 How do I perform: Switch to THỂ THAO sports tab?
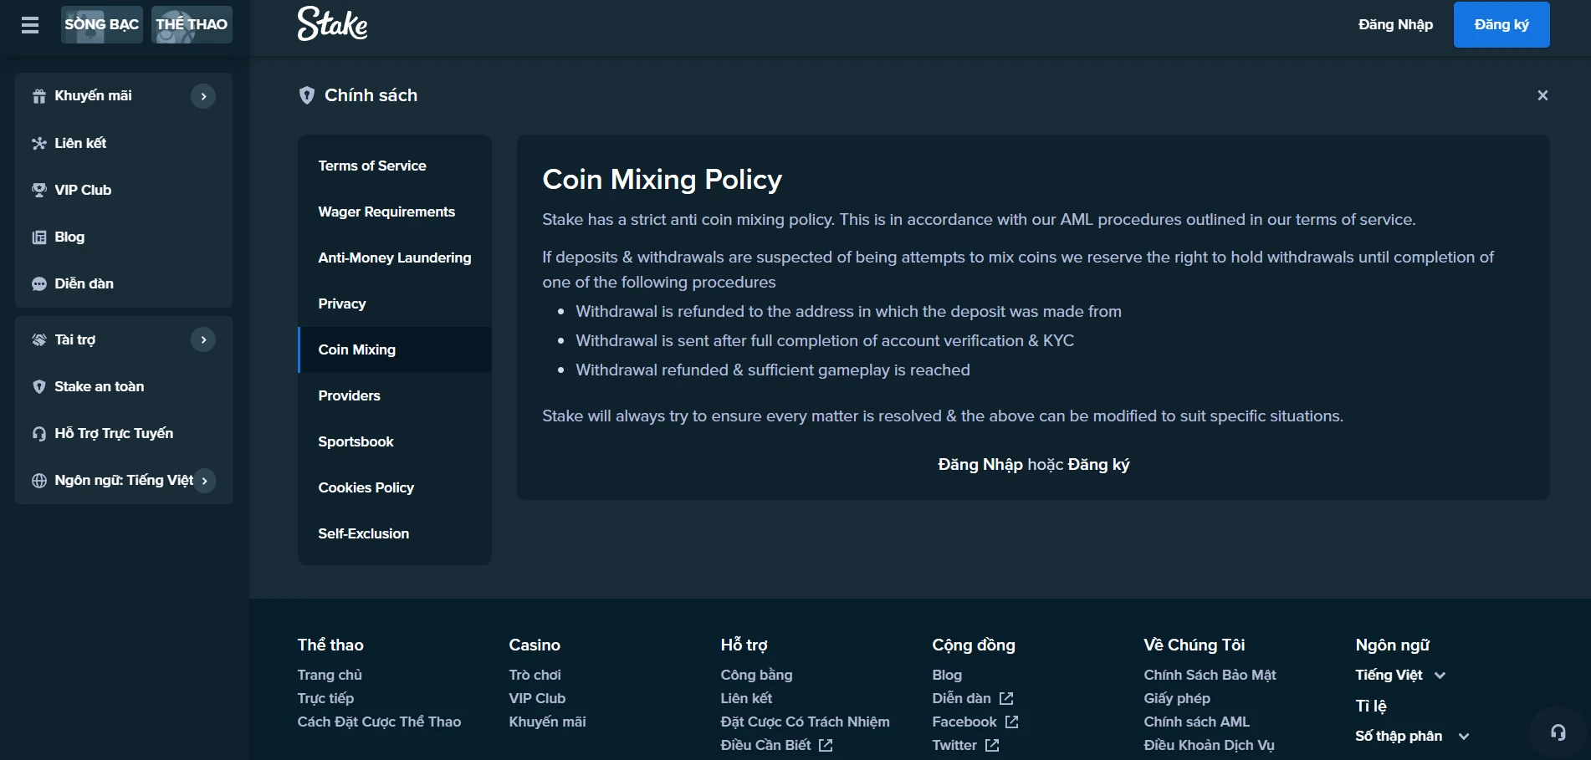pyautogui.click(x=192, y=24)
